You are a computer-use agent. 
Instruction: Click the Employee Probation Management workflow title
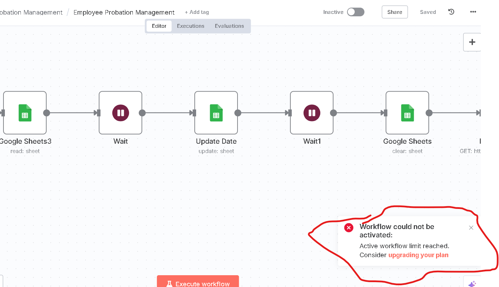click(x=124, y=12)
